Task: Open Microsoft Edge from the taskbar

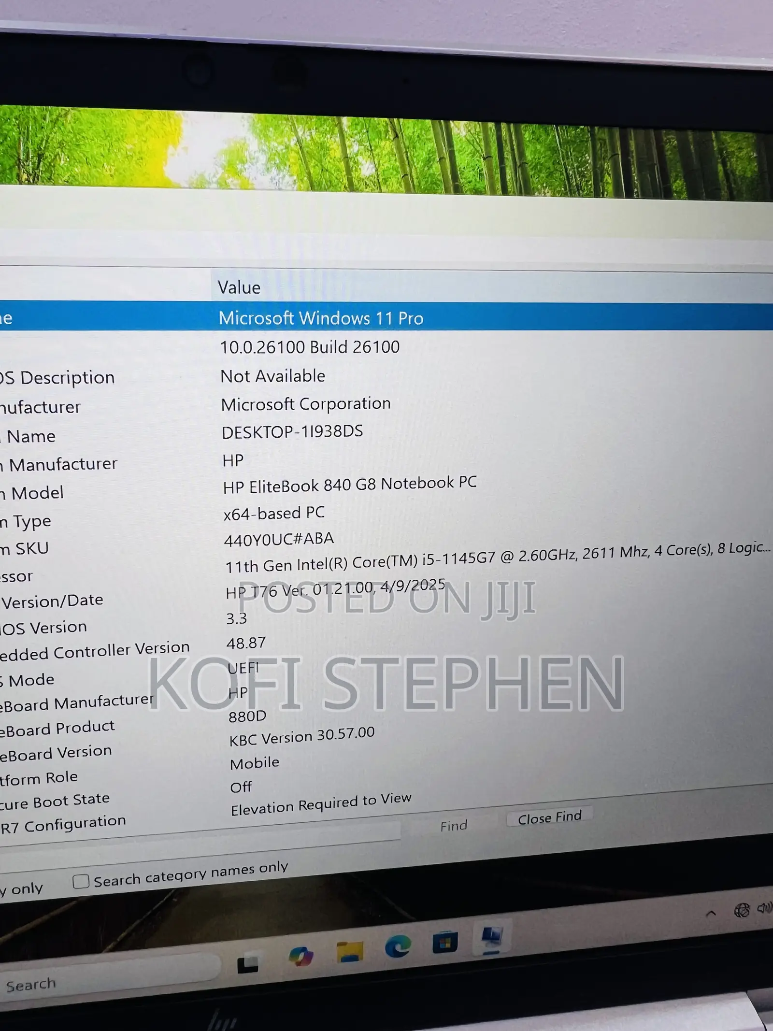Action: [x=398, y=946]
